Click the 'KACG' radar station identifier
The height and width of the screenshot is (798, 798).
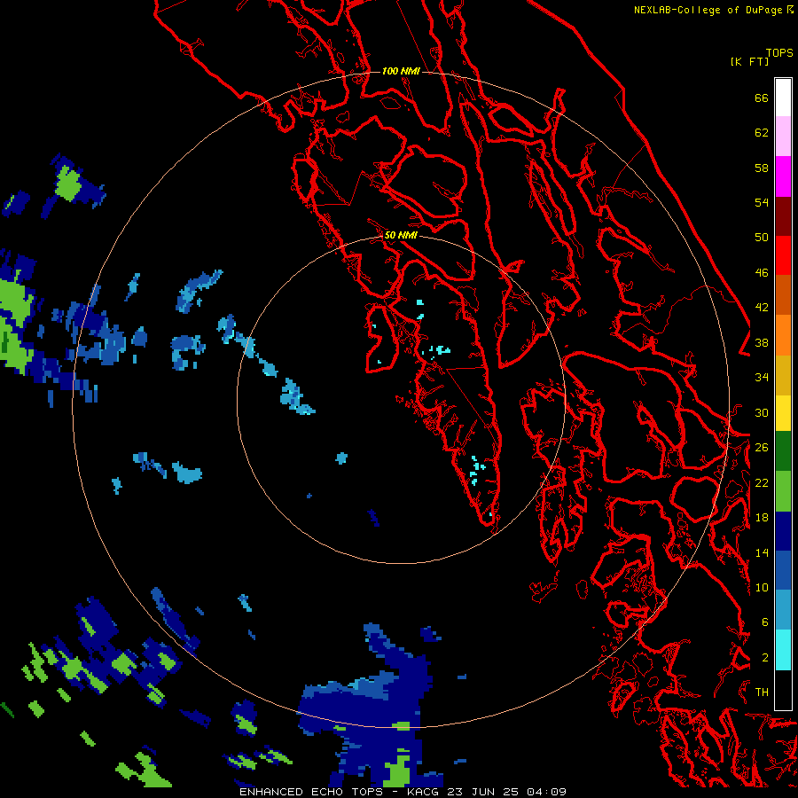425,792
